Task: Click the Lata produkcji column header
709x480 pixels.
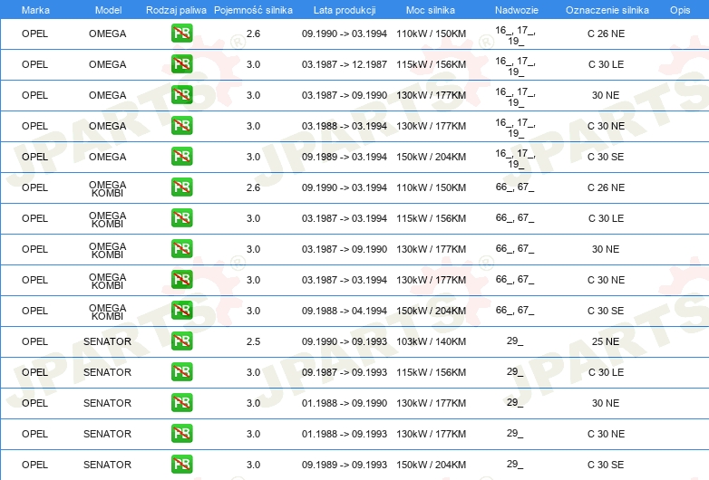Action: (345, 10)
